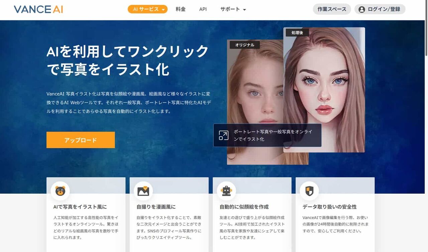The width and height of the screenshot is (428, 252).
Task: Click the shield icon on データ取り扱いの安全性 card
Action: coord(309,191)
